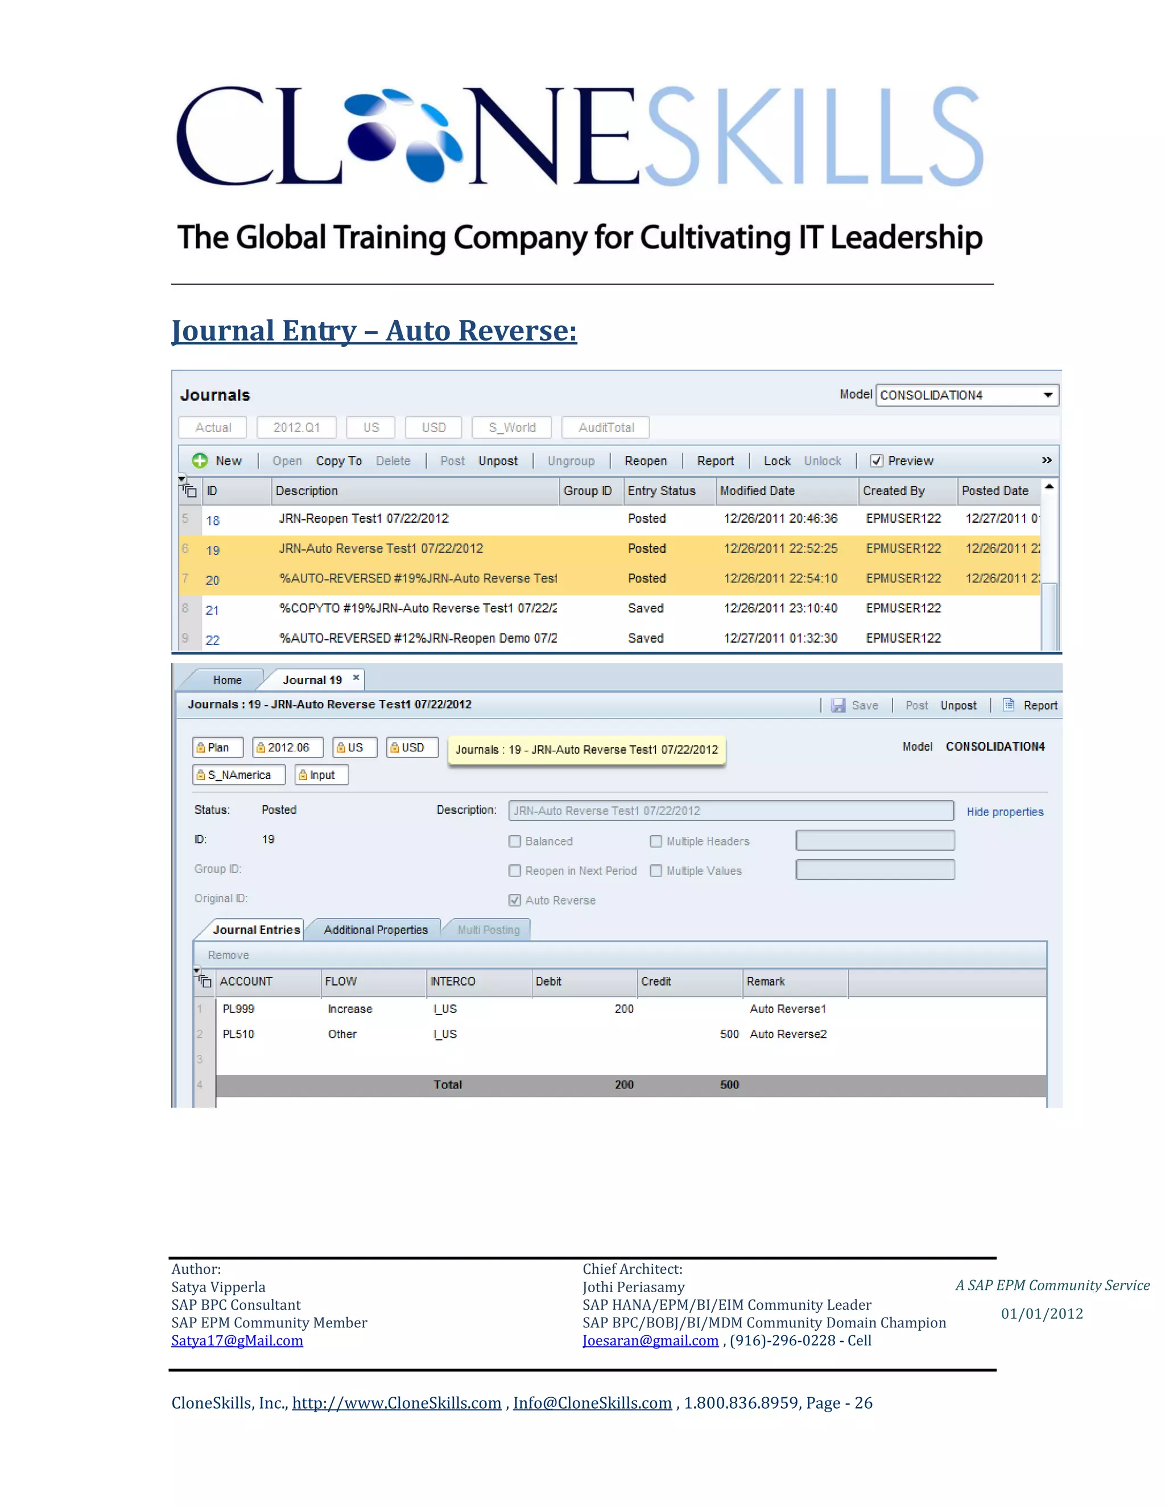Select the Actual category filter
The height and width of the screenshot is (1507, 1165).
[213, 427]
